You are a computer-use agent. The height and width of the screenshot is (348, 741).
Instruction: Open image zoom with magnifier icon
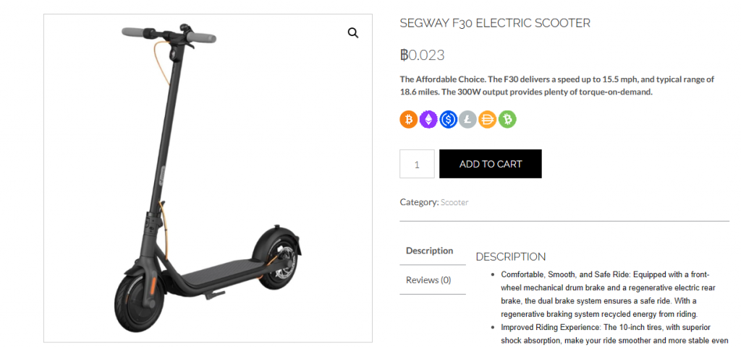pos(353,33)
